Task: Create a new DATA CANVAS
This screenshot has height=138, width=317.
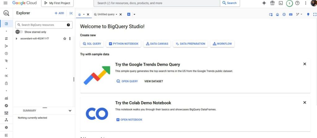Action: click(157, 44)
